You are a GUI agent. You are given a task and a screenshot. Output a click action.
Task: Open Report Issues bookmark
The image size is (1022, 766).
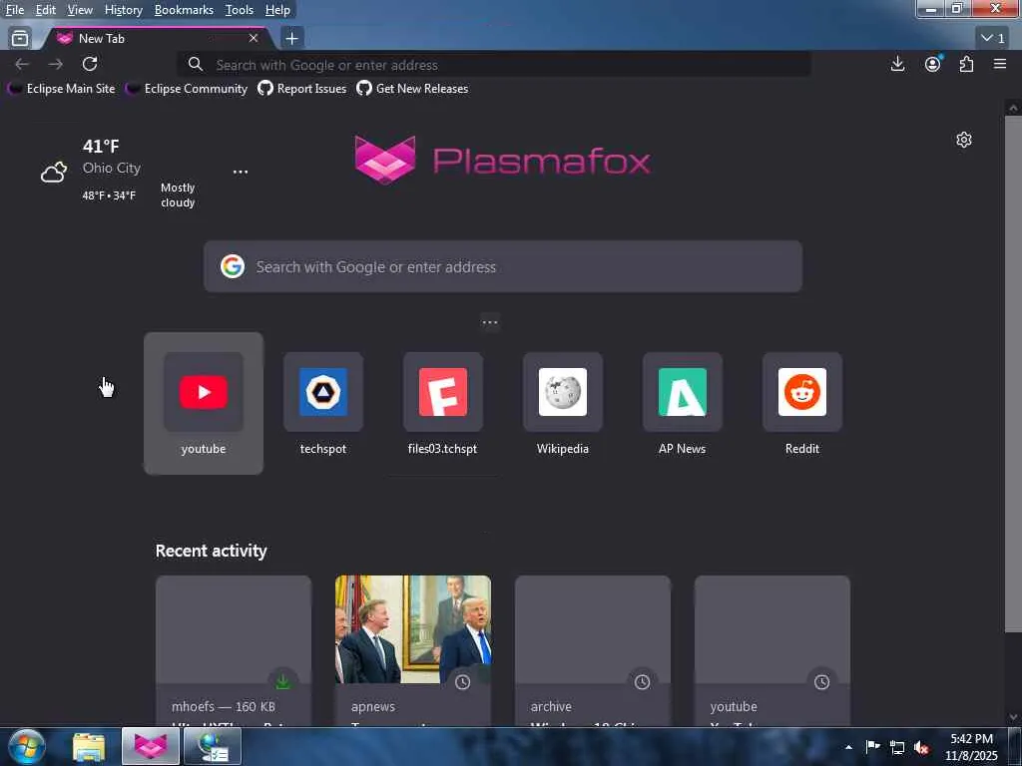coord(301,89)
